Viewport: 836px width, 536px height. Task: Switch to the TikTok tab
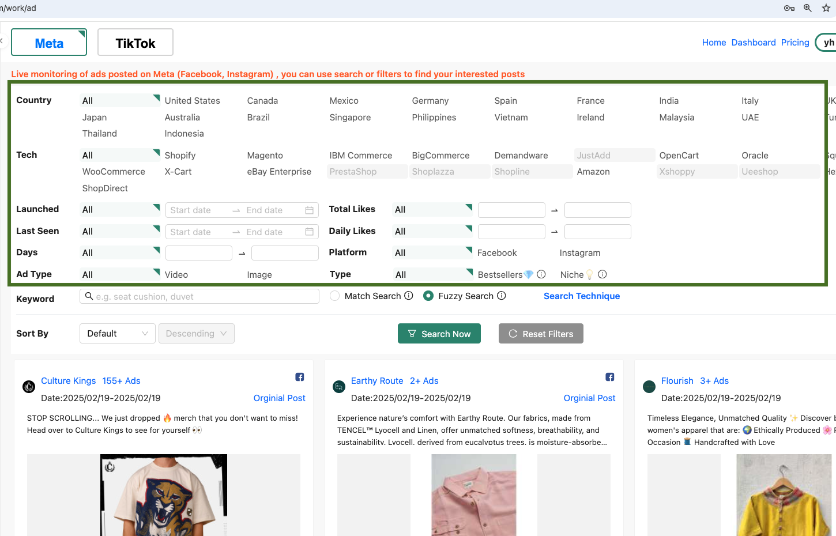click(x=135, y=43)
